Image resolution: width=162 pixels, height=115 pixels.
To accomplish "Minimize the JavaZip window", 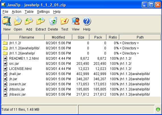I will [x=145, y=5].
